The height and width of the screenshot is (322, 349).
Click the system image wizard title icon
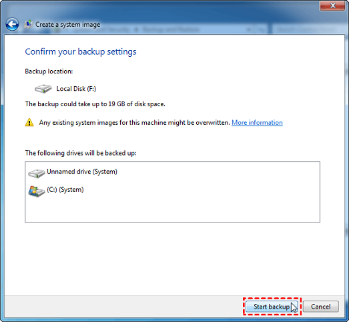(x=28, y=24)
